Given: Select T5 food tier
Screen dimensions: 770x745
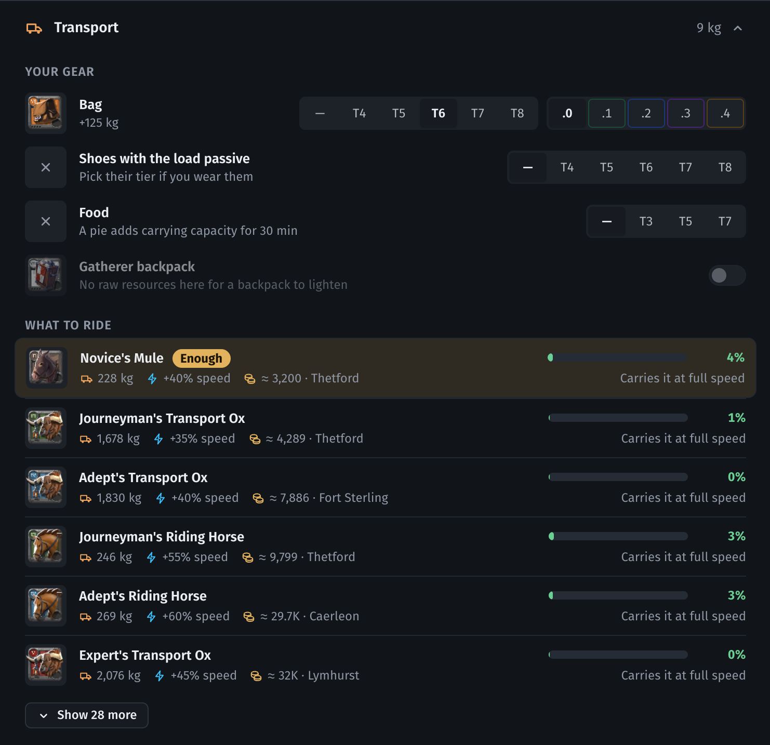Looking at the screenshot, I should click(685, 221).
